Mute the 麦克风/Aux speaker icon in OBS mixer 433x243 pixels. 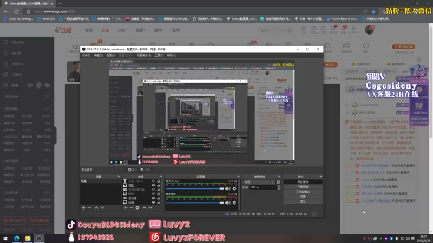point(227,188)
